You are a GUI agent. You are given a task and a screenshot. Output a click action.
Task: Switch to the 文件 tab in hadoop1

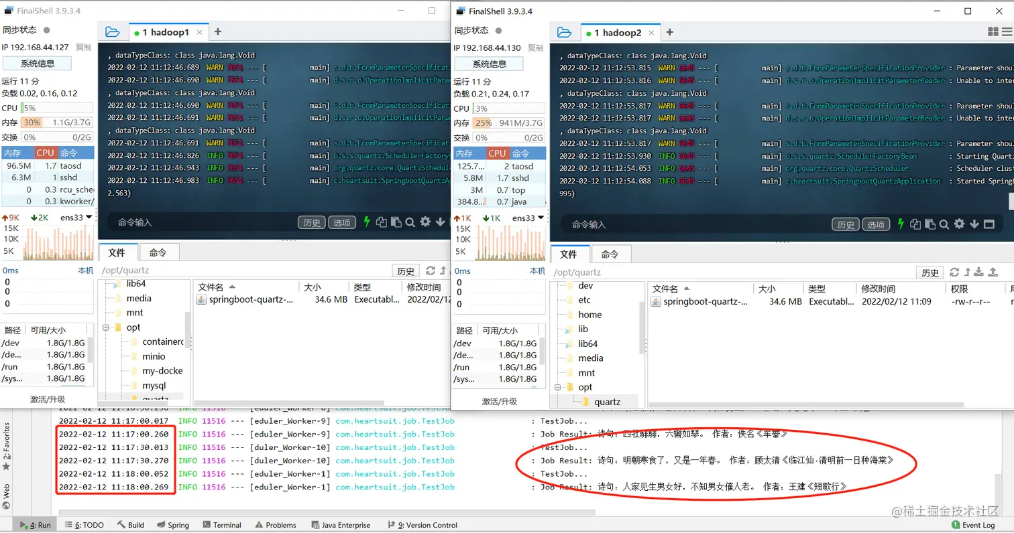click(117, 252)
